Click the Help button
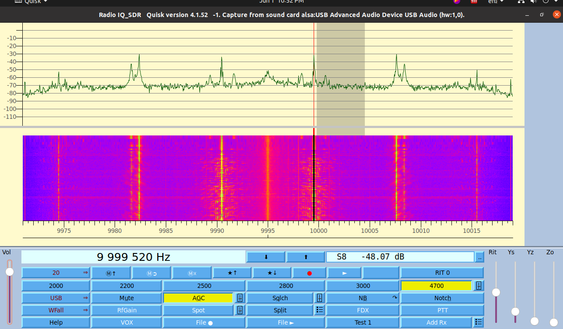This screenshot has height=329, width=563. (x=55, y=322)
